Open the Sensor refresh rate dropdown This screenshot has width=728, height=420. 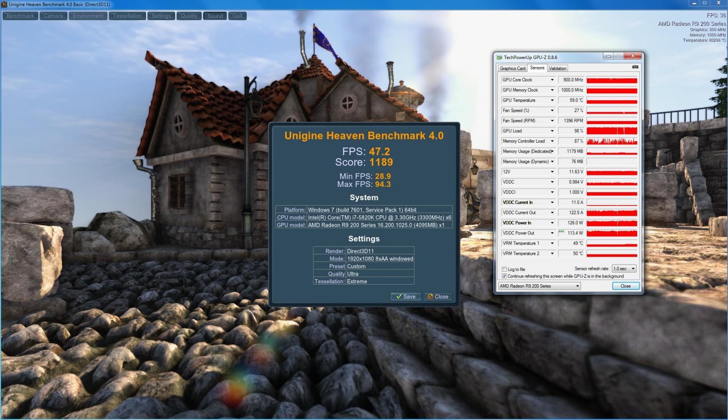(624, 269)
